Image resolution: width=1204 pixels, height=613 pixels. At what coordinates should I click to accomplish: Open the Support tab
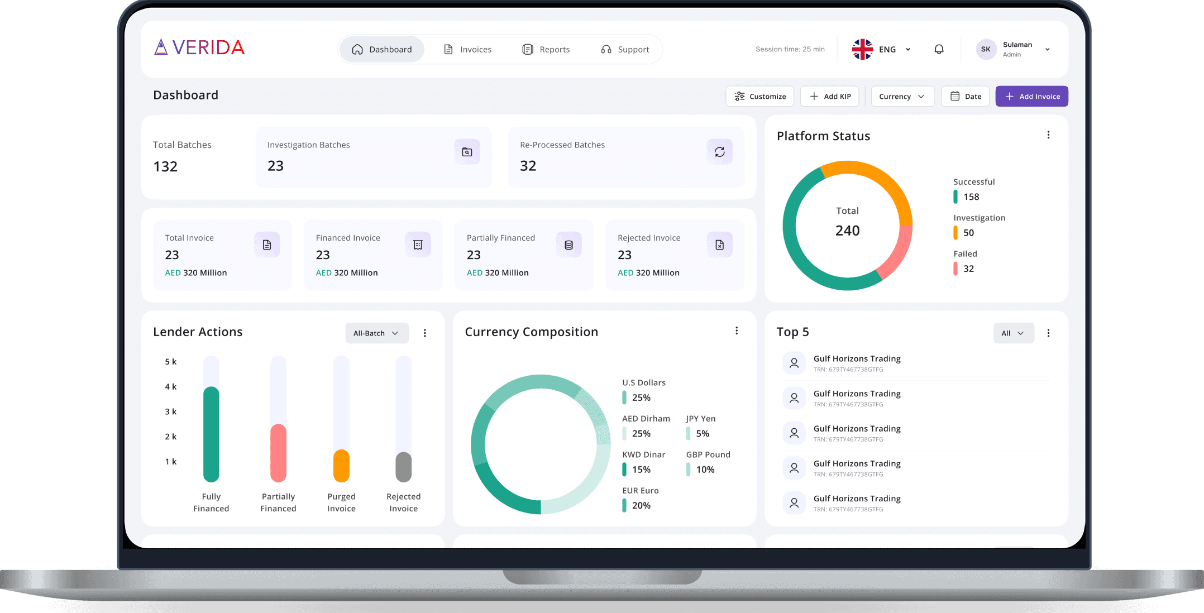point(625,50)
